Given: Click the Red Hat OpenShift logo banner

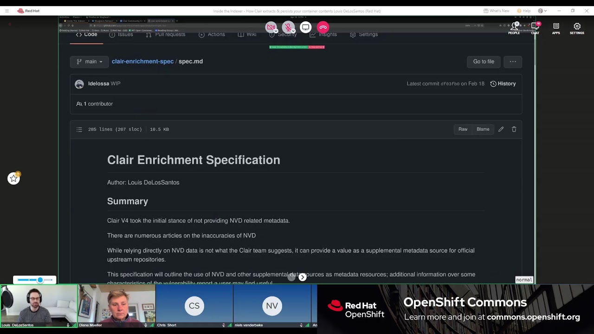Looking at the screenshot, I should click(356, 309).
